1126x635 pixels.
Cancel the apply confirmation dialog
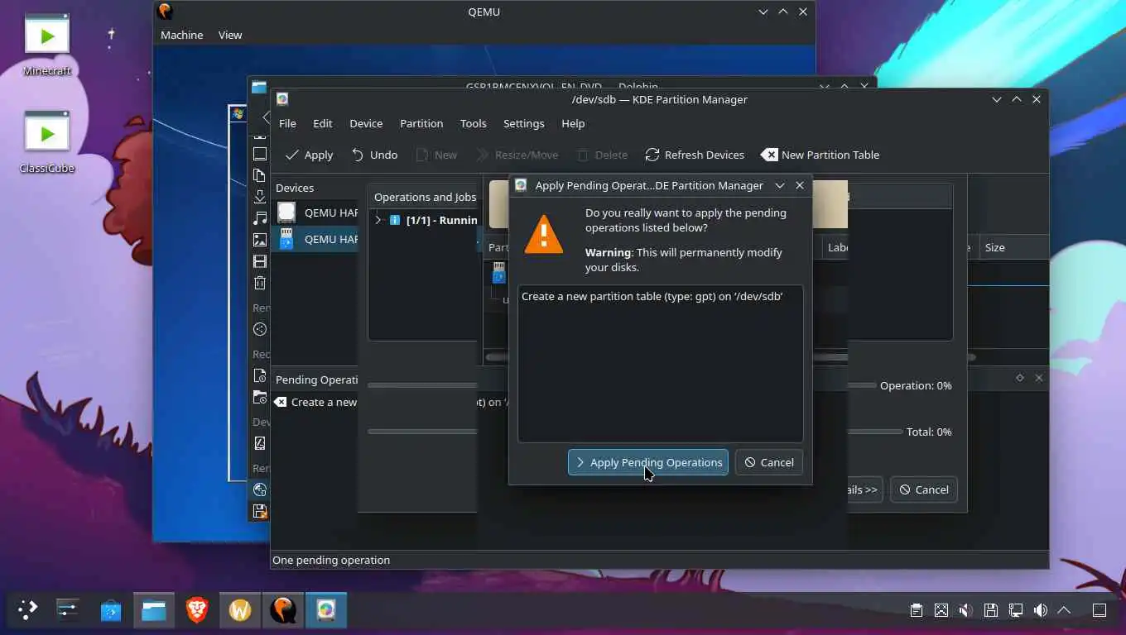click(769, 462)
